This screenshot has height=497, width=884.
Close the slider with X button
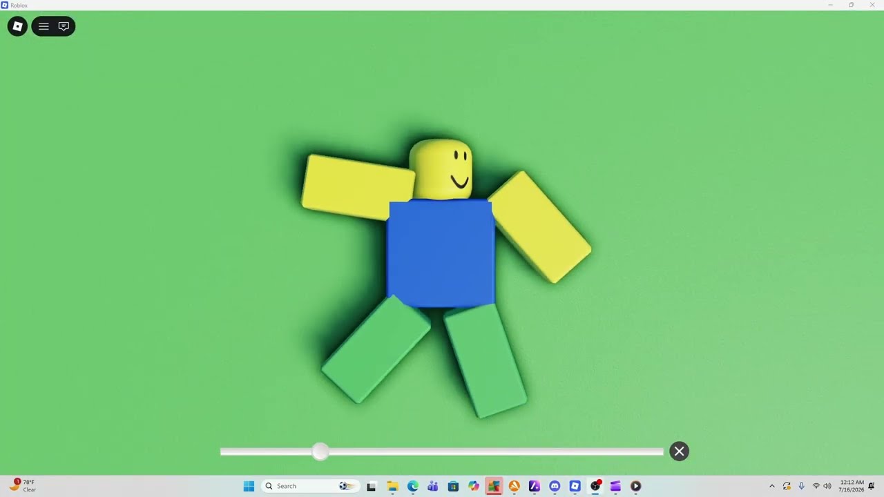(679, 451)
